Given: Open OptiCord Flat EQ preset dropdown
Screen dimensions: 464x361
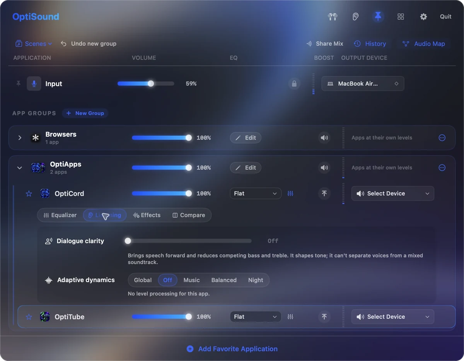Looking at the screenshot, I should (256, 193).
